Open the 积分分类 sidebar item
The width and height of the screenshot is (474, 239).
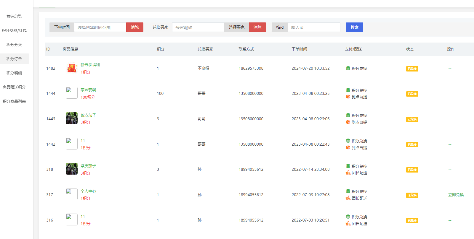(x=14, y=45)
